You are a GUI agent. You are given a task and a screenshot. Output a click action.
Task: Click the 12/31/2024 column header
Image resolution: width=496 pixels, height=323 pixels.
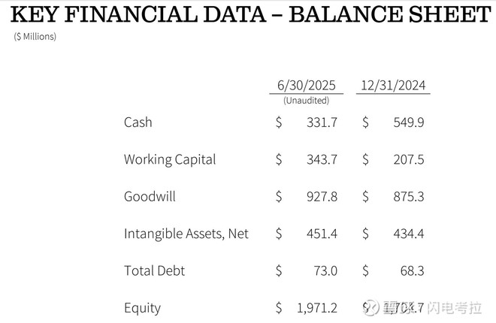(393, 86)
